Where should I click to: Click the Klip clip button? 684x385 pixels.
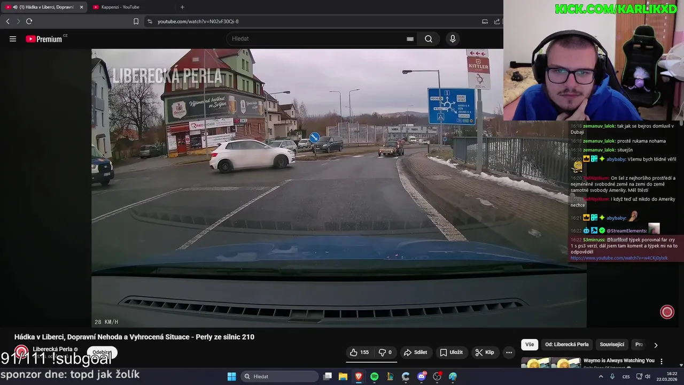coord(485,352)
